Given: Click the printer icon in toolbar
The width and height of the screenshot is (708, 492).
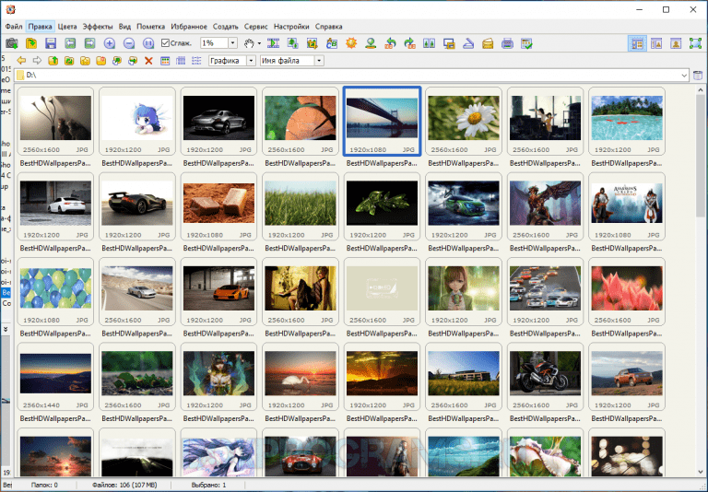Looking at the screenshot, I should click(x=507, y=43).
